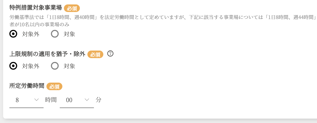Expand the chevron arrow of the minutes selector
This screenshot has width=317, height=123.
pyautogui.click(x=87, y=100)
